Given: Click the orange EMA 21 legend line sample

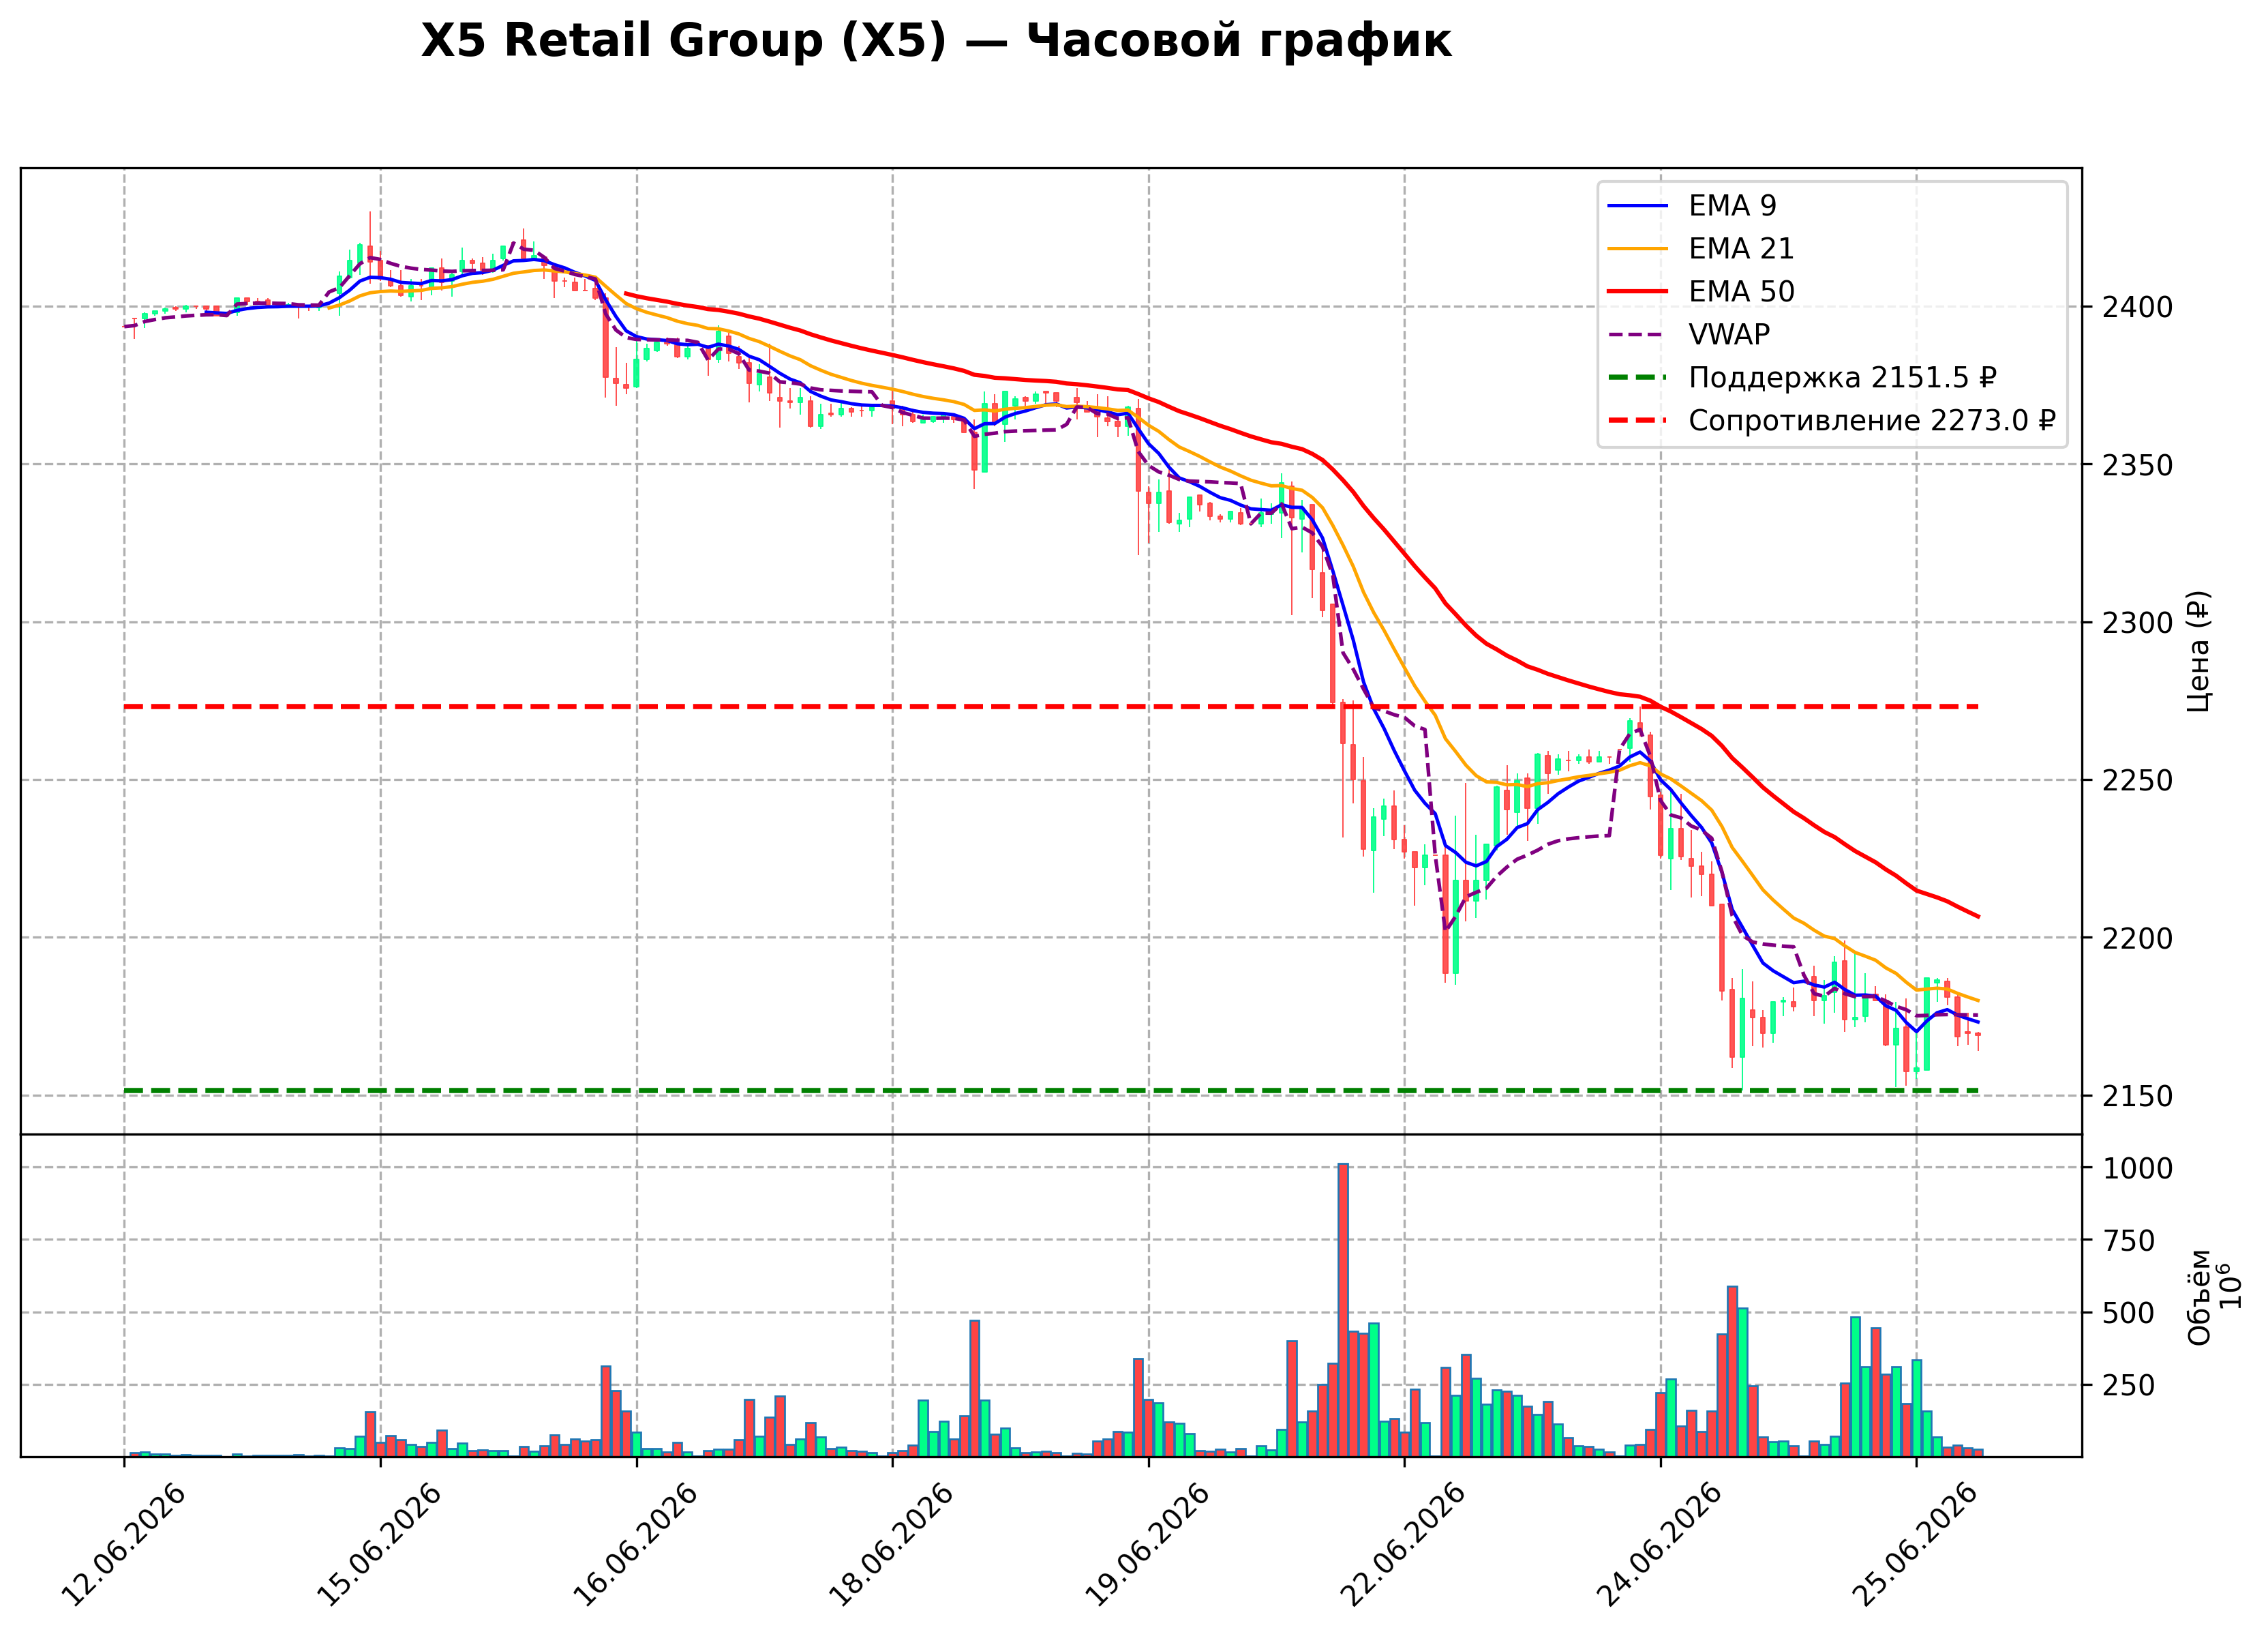Looking at the screenshot, I should (x=1637, y=248).
